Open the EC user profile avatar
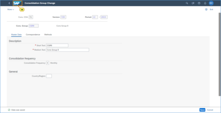This screenshot has height=113, width=221. click(x=211, y=3)
